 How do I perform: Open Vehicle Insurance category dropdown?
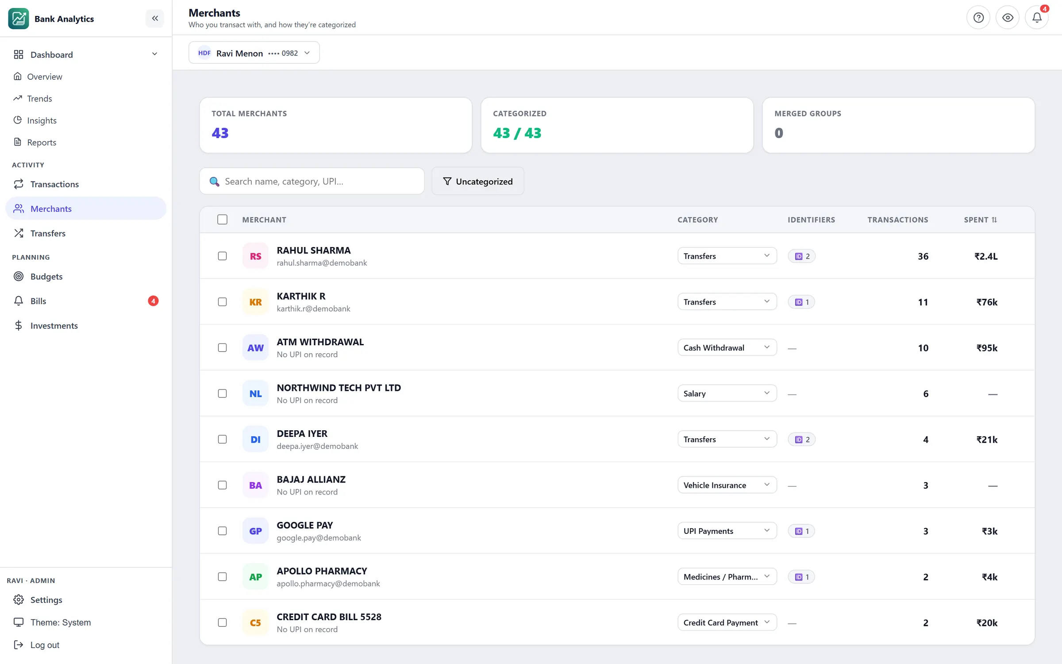tap(727, 485)
